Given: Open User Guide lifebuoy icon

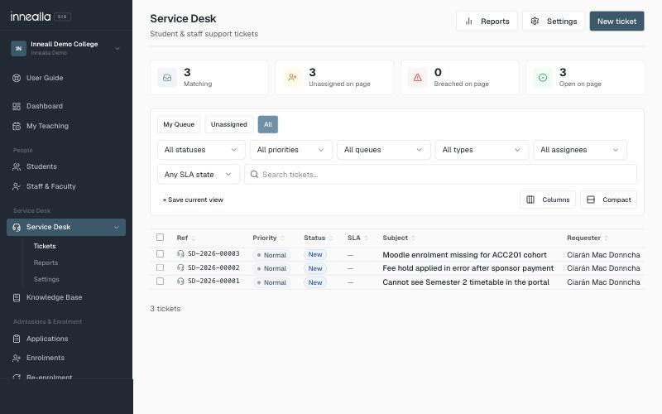Looking at the screenshot, I should point(17,78).
